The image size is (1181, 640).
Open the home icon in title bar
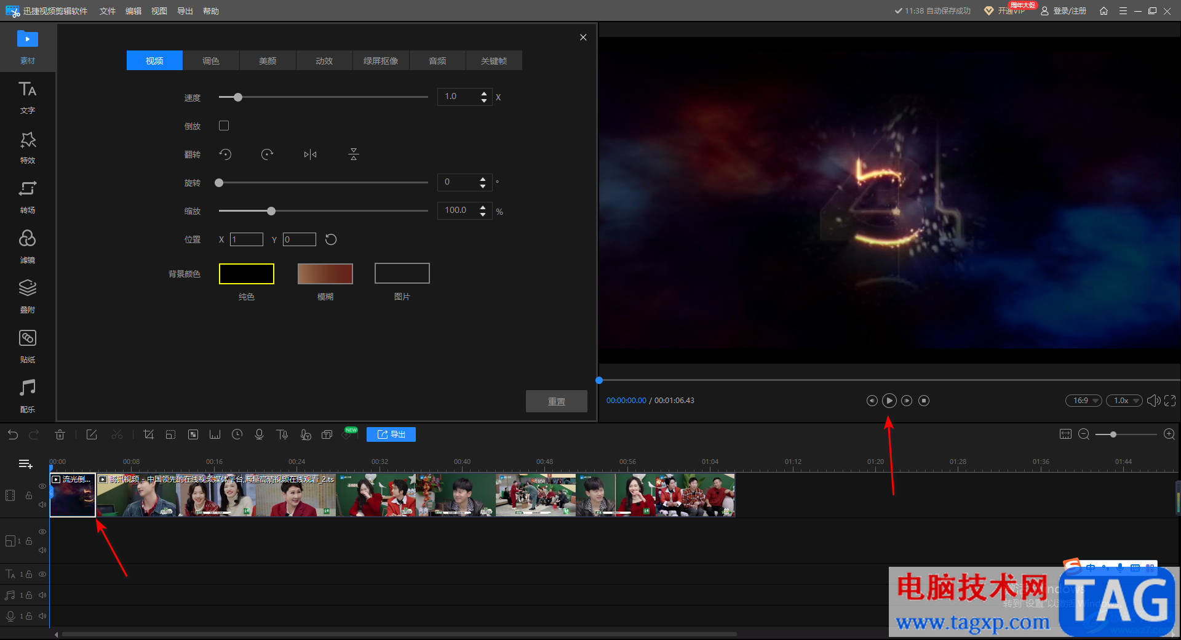pos(1104,11)
